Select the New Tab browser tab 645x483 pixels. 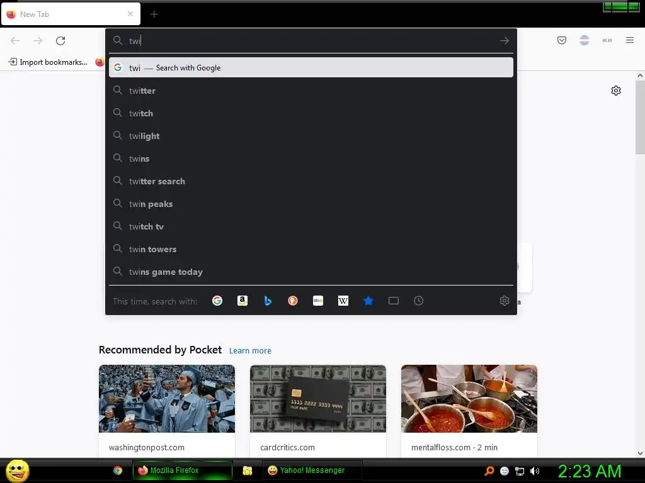pyautogui.click(x=71, y=14)
